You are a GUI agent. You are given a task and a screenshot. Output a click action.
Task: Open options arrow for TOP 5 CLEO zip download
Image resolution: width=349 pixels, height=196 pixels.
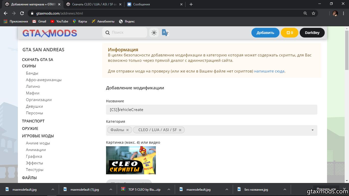(169, 190)
